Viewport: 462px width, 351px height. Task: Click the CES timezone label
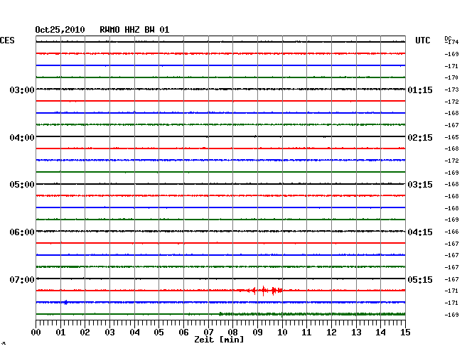7,40
